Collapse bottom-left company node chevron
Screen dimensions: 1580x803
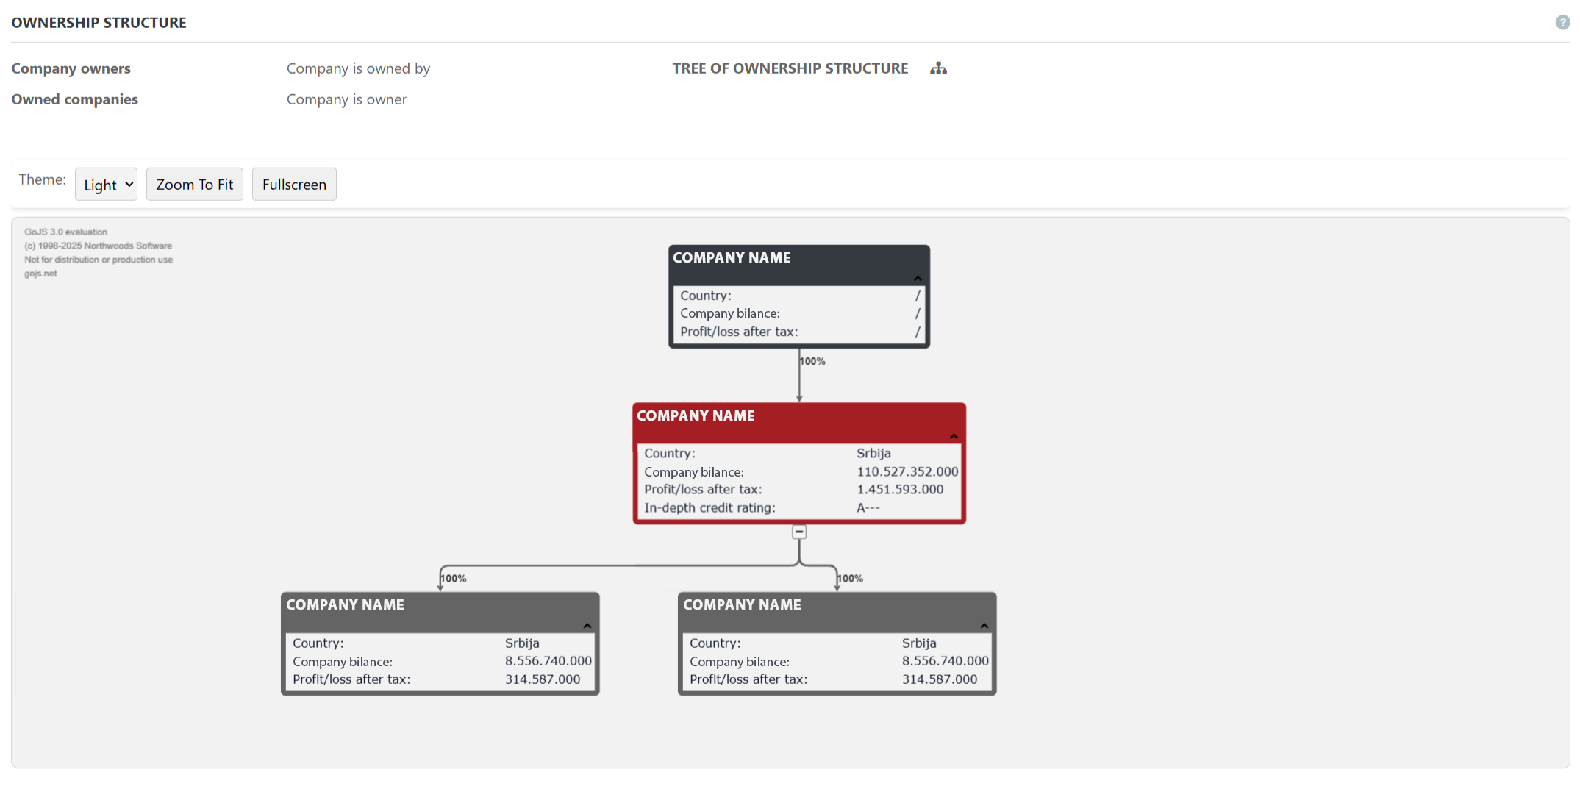pyautogui.click(x=587, y=626)
